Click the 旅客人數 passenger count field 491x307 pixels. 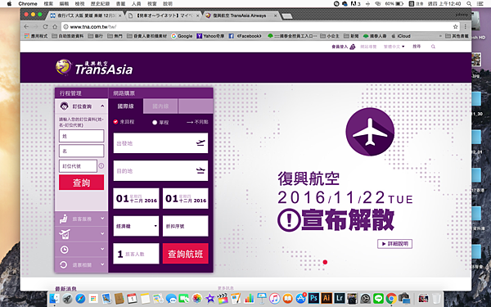click(136, 254)
